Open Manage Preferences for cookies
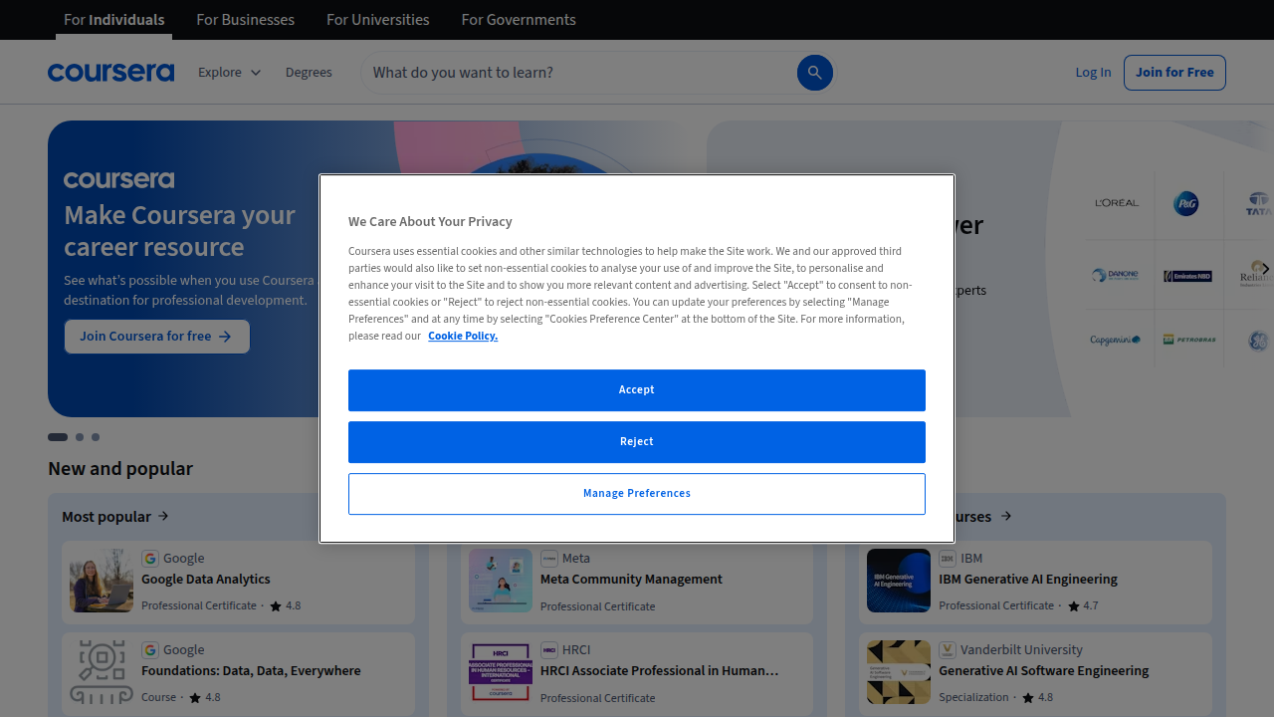The height and width of the screenshot is (717, 1274). tap(637, 494)
